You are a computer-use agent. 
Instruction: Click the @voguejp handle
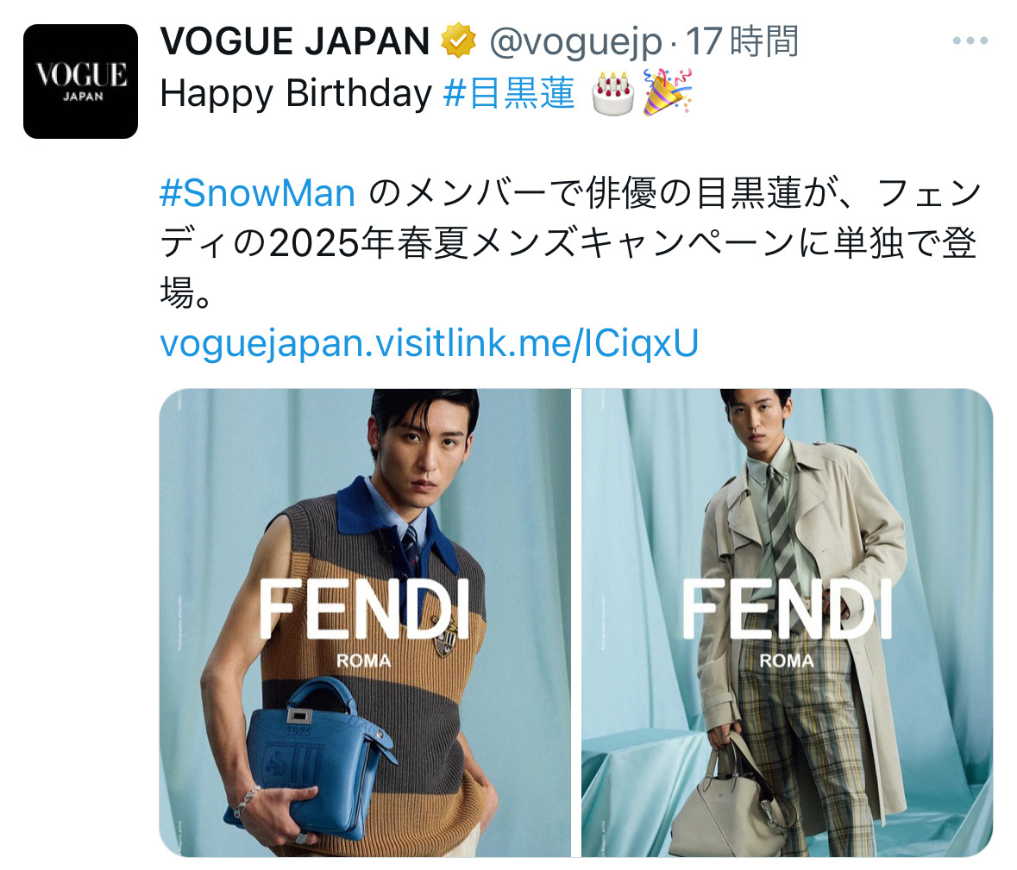click(576, 42)
